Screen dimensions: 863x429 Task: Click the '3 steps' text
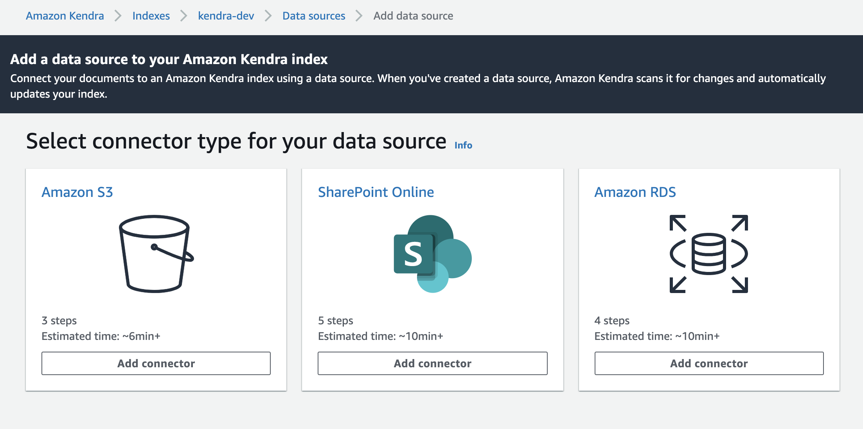pos(59,321)
